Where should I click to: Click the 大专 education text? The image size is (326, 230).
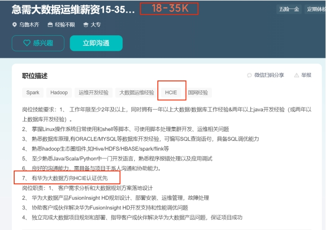96,25
